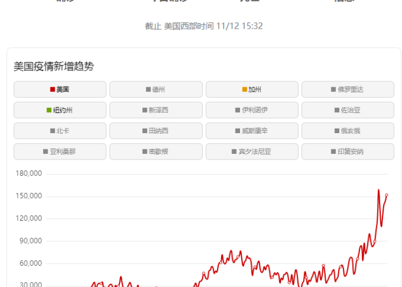This screenshot has height=287, width=402.
Task: Click the 截止 美国西部时间 timestamp text
Action: 204,26
